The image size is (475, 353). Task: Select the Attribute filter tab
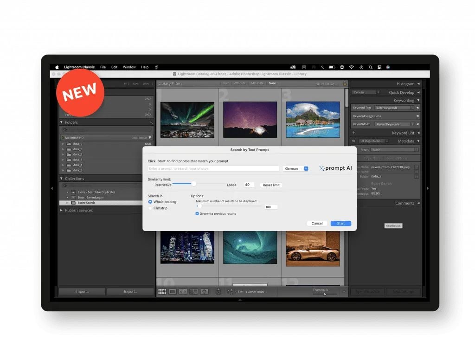click(240, 83)
